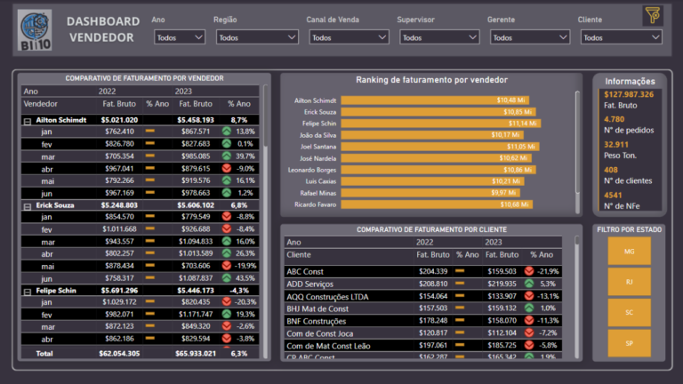Click red indicator for BNF Construções
Image resolution: width=683 pixels, height=384 pixels.
coord(529,320)
